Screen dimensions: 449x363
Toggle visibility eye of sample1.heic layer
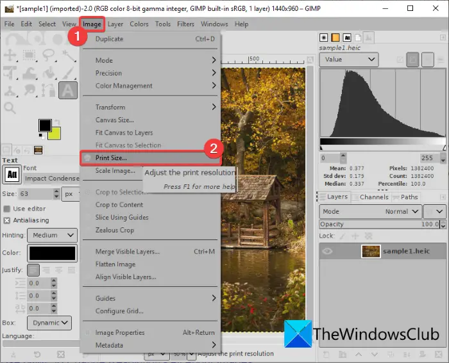pyautogui.click(x=327, y=251)
